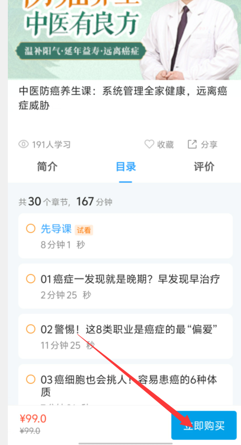Select the circle beside chapter 02 警惕
Image resolution: width=241 pixels, height=445 pixels.
click(x=31, y=329)
